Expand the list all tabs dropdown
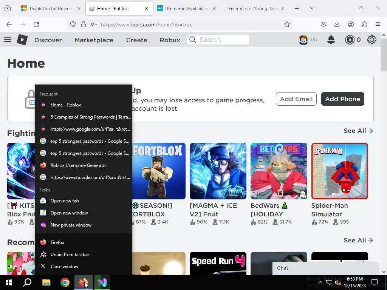 (312, 8)
